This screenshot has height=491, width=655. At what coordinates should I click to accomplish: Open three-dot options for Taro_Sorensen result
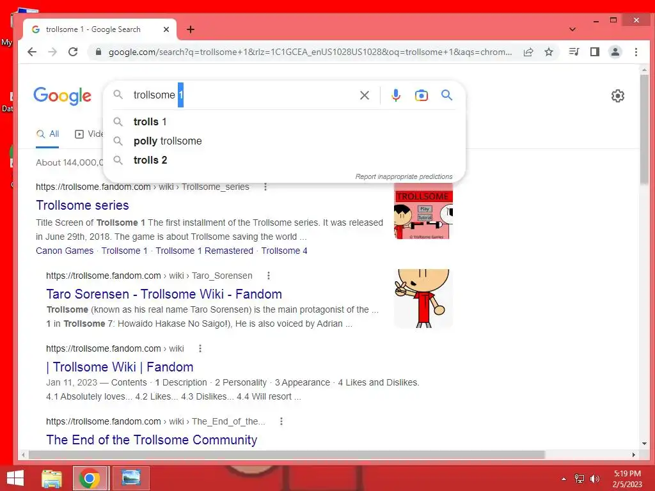click(269, 276)
